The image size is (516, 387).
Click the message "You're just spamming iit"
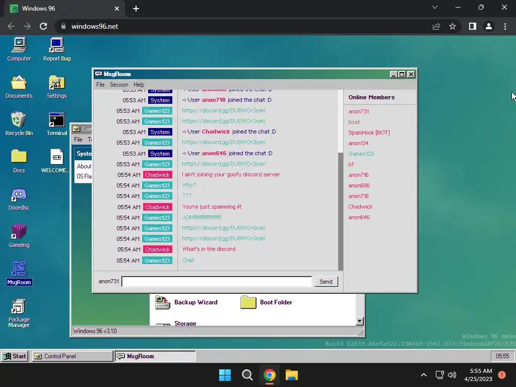click(212, 207)
